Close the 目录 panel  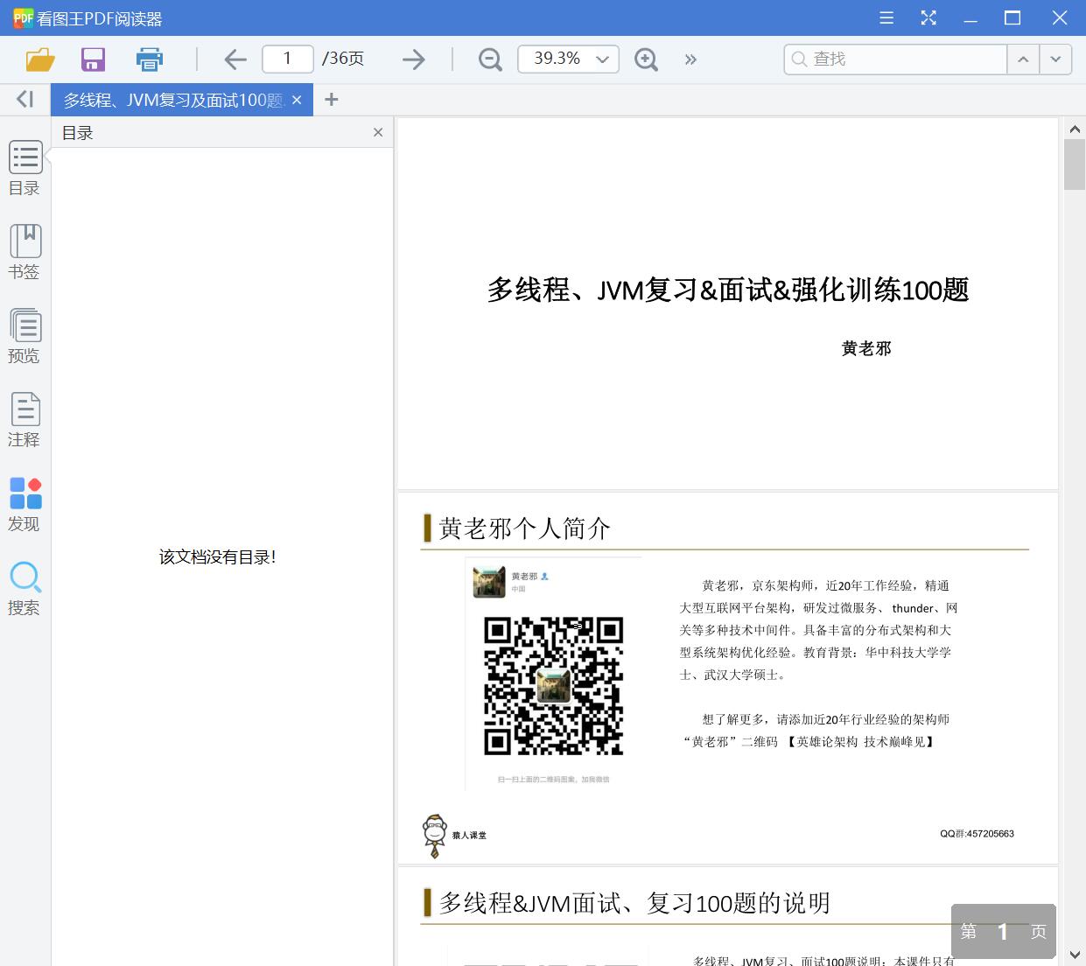point(378,132)
